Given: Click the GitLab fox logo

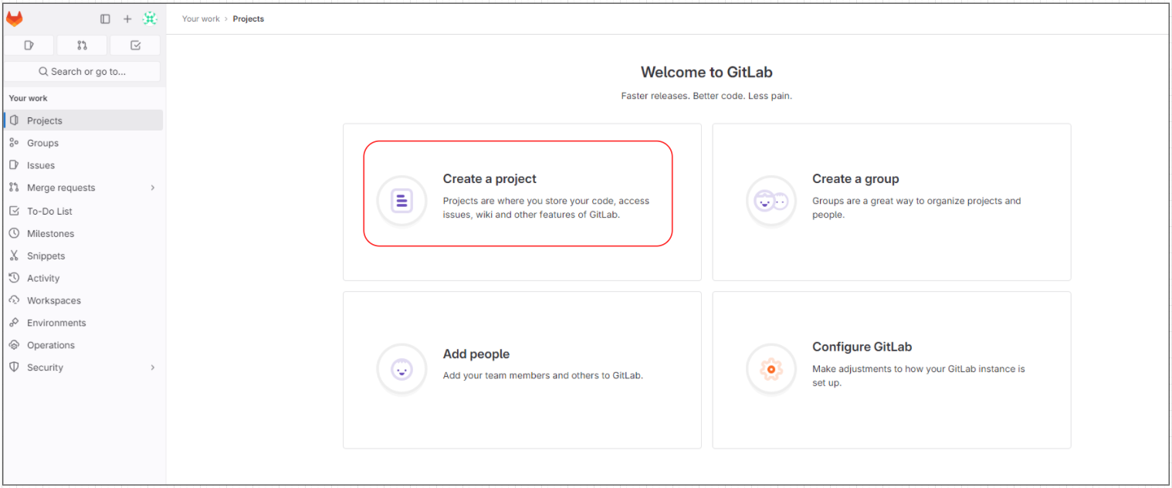Looking at the screenshot, I should (15, 19).
